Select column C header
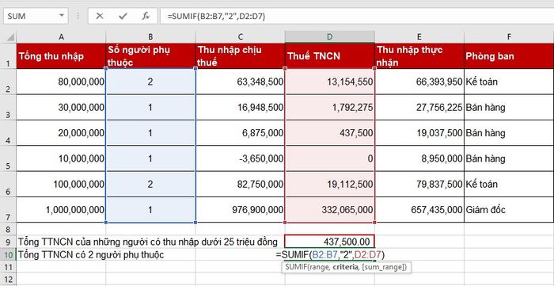This screenshot has height=286, width=554. click(241, 36)
